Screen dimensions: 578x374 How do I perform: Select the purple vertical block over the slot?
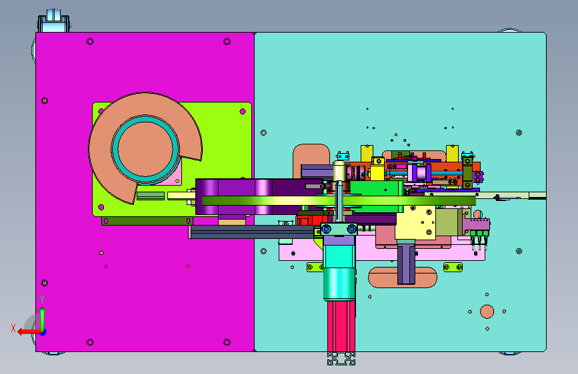[406, 264]
